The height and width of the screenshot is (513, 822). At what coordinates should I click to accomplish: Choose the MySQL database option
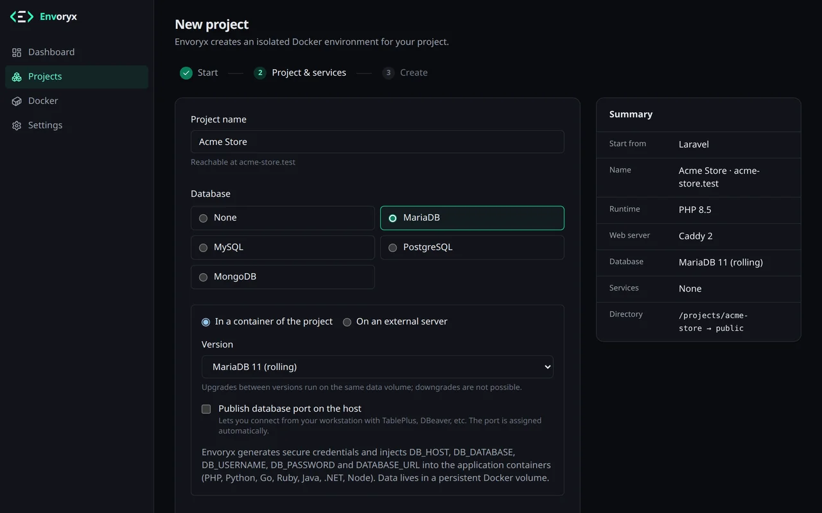pos(283,248)
